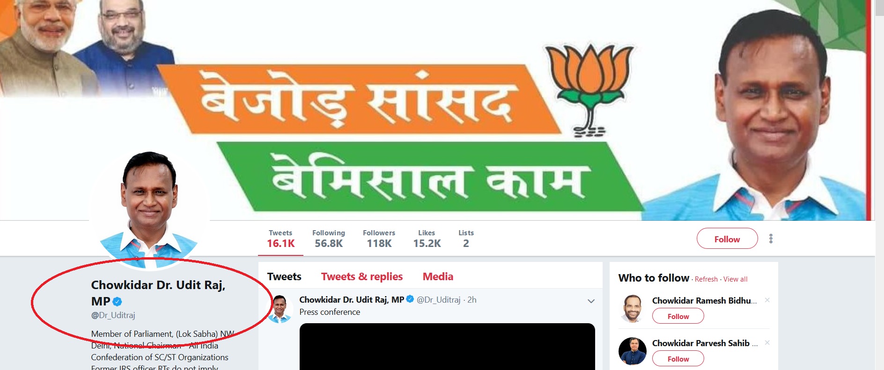Open Ramesh Bidhuri's avatar in Who to follow

[x=632, y=309]
